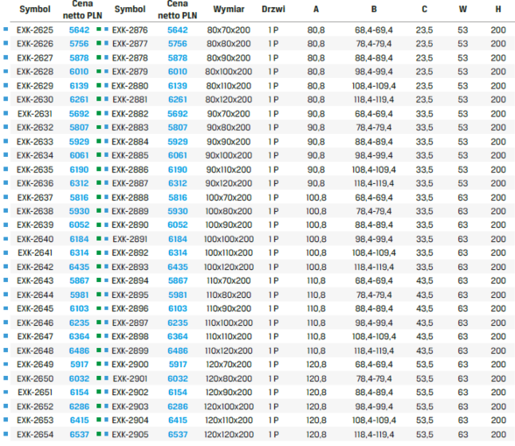Click price 5642 beside EXK-2876
Screen dimensions: 515x446
coord(178,30)
